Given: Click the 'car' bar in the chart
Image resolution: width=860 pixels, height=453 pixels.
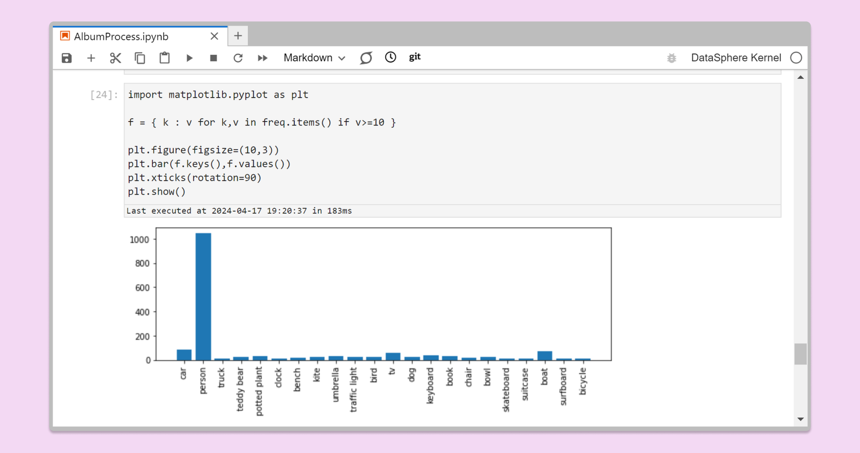Looking at the screenshot, I should tap(184, 355).
